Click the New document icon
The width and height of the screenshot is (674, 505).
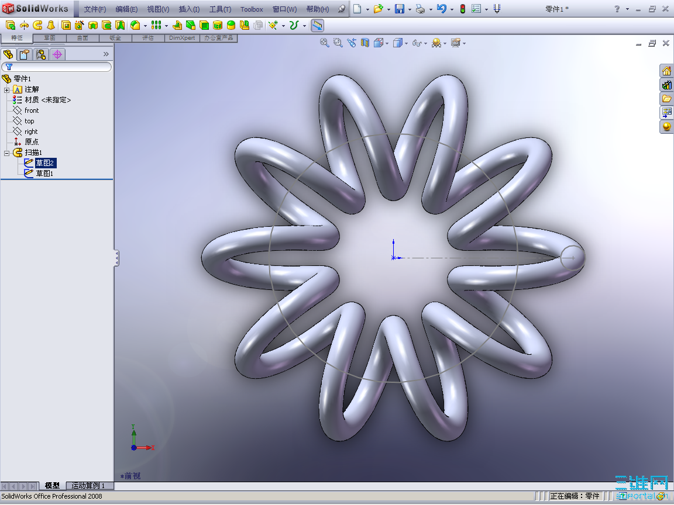(357, 9)
